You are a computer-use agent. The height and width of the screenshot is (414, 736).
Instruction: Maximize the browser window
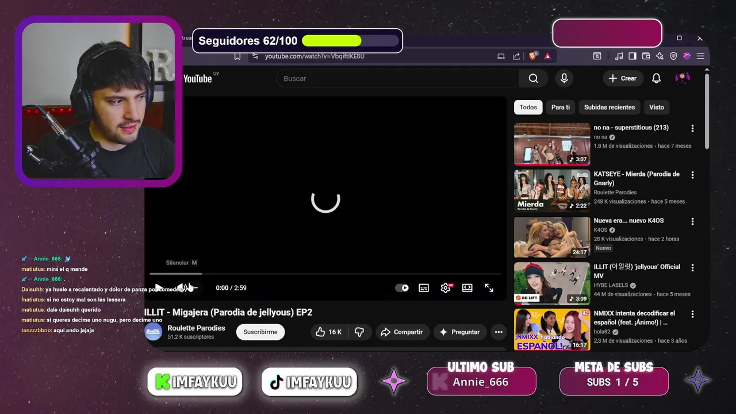pos(679,38)
